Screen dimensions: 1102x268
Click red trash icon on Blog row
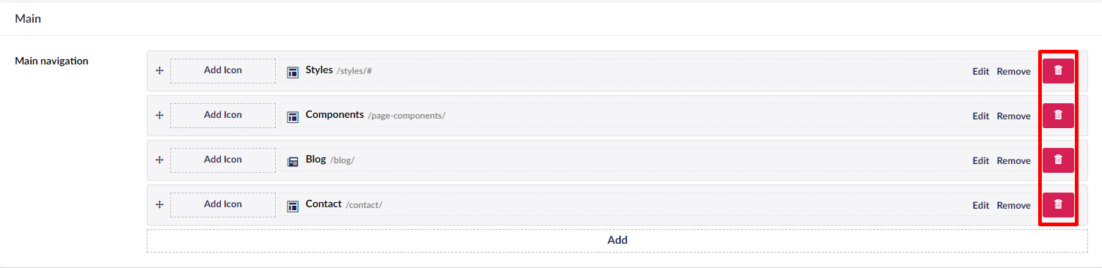click(x=1058, y=160)
